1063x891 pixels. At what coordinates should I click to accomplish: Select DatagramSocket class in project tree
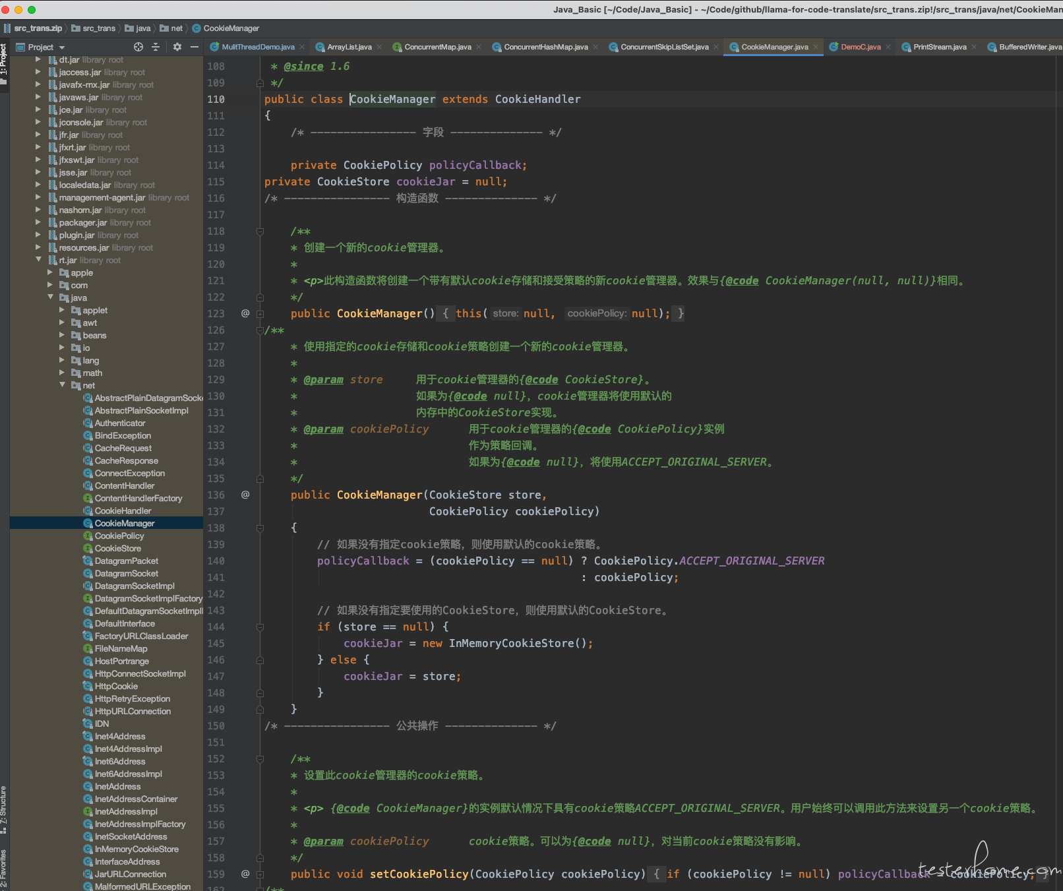127,573
